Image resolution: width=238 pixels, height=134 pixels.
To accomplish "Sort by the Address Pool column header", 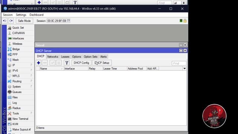I will [x=137, y=68].
